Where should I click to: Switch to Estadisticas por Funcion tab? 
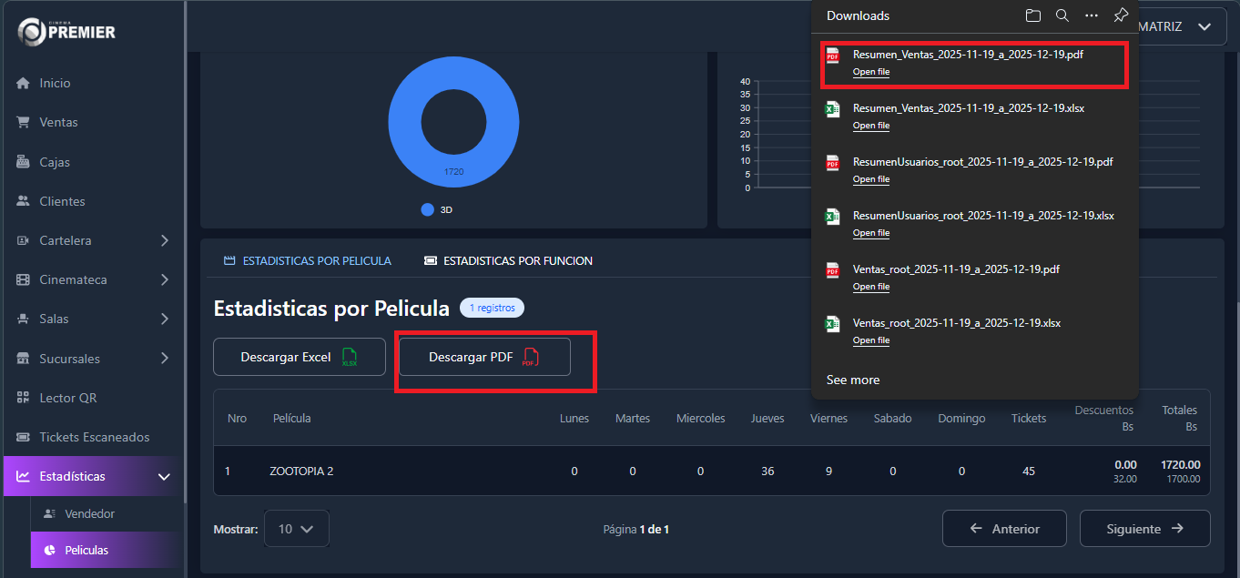tap(508, 261)
